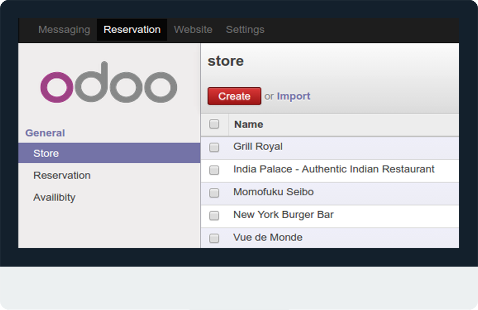Viewport: 478px width, 310px height.
Task: Tick the checkbox for Grill Royal
Action: [214, 147]
